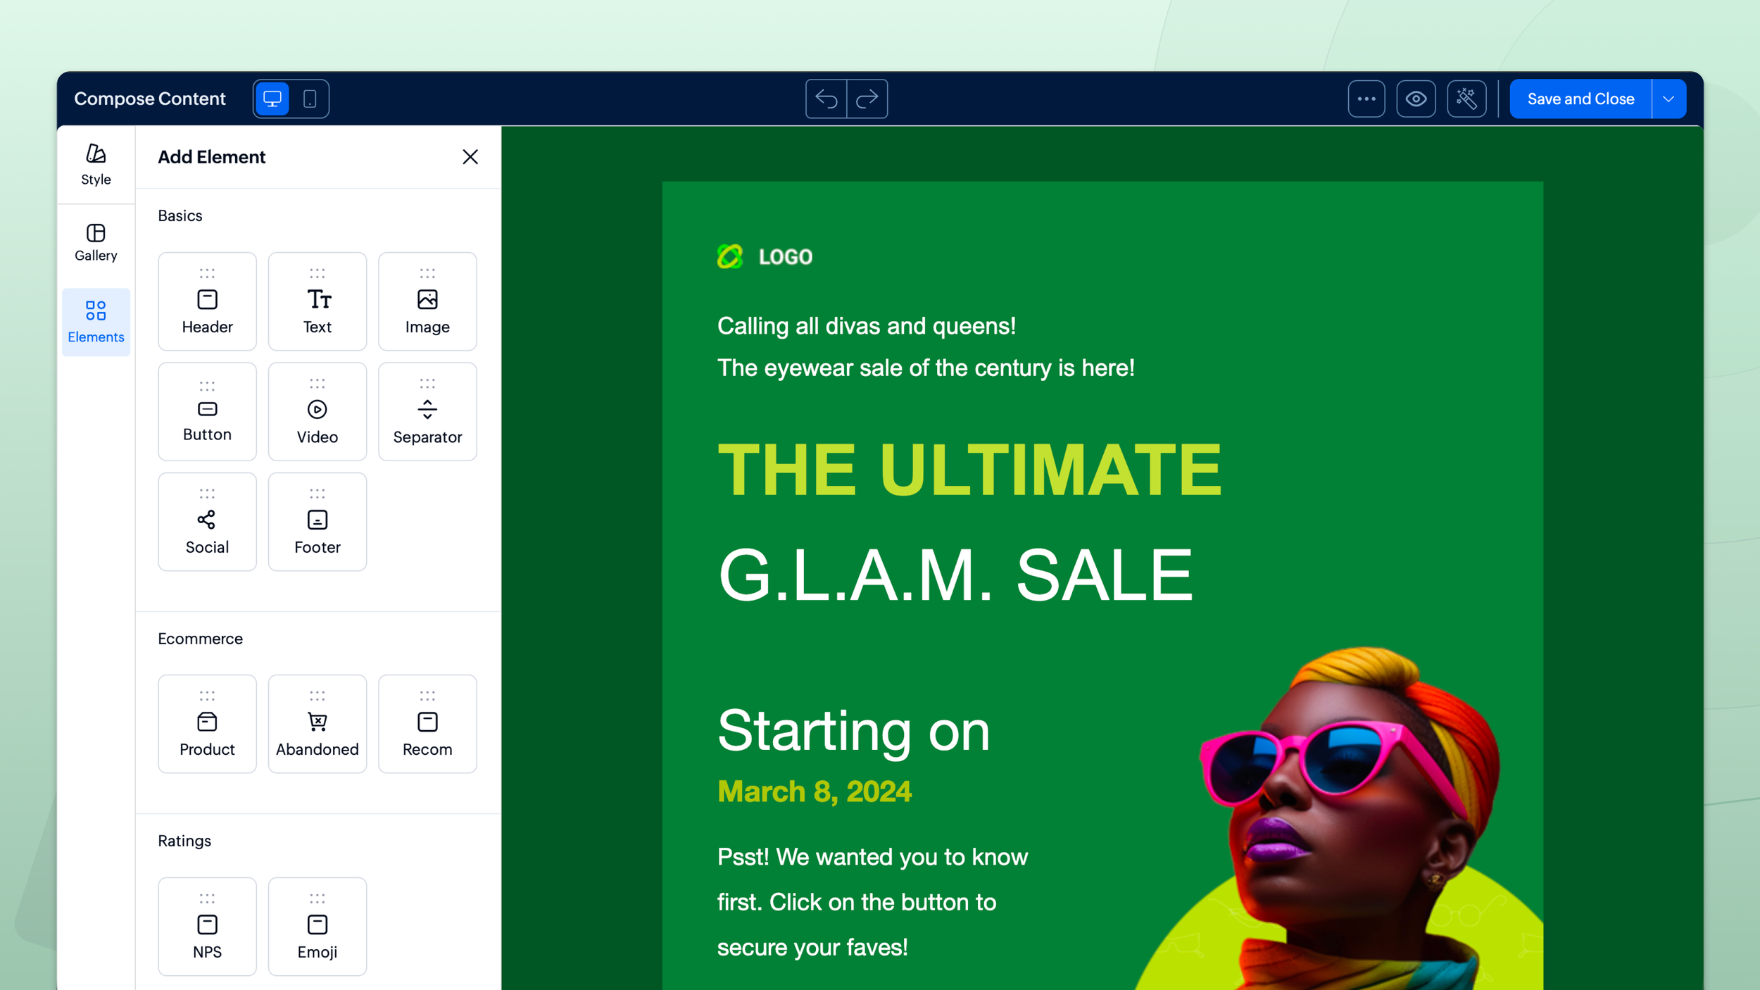Image resolution: width=1760 pixels, height=990 pixels.
Task: Add an NPS rating element
Action: coord(207,926)
